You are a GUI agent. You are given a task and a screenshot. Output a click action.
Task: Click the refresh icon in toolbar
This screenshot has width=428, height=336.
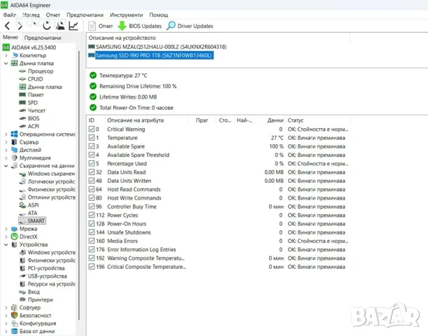47,26
